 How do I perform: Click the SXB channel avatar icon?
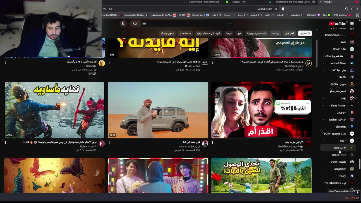click(x=352, y=98)
